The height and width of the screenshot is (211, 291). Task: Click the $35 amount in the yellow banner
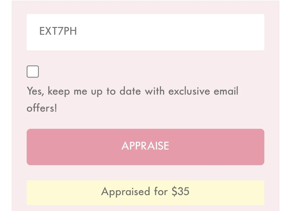click(x=180, y=191)
